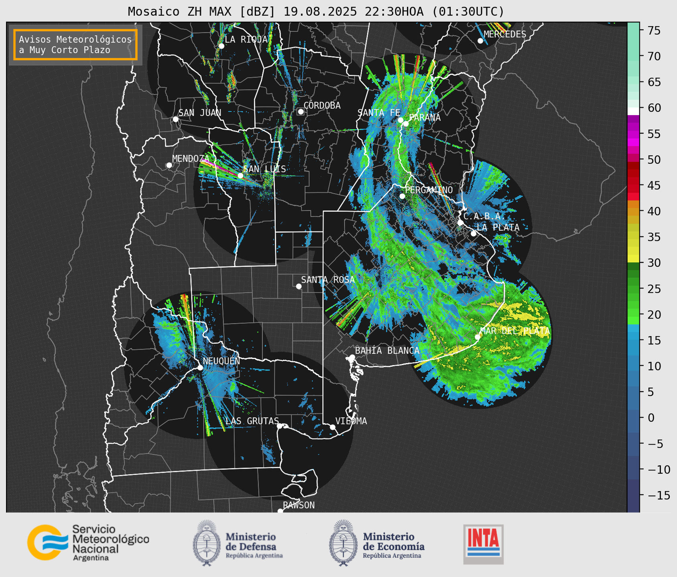677x577 pixels.
Task: Click the white 60 dBZ color band
Action: [633, 111]
